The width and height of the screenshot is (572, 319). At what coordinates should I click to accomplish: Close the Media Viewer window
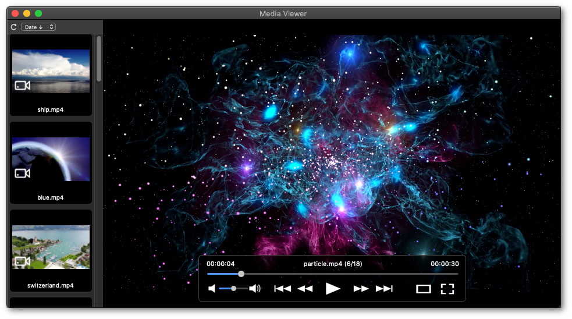15,13
